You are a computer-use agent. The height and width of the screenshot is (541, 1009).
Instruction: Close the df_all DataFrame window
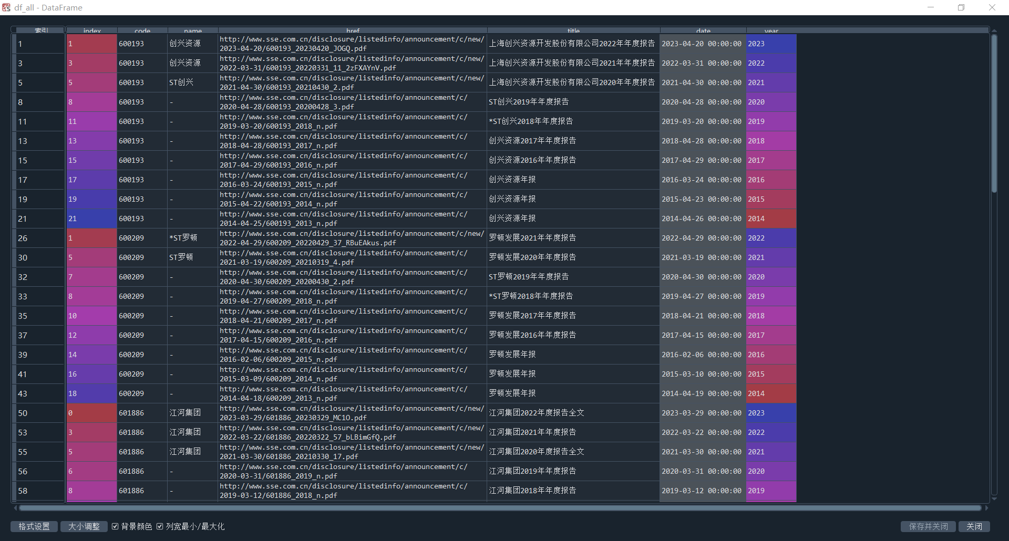992,7
